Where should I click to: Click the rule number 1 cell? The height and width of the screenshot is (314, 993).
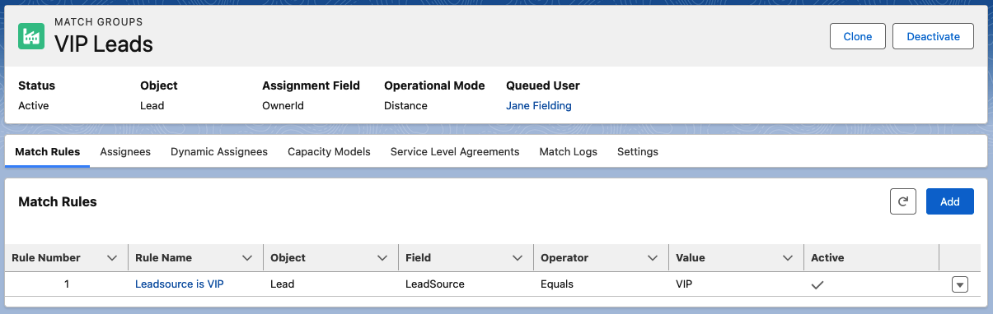click(67, 284)
